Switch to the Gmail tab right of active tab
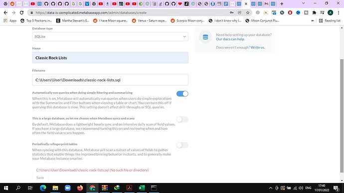The image size is (344, 193). point(266,3)
